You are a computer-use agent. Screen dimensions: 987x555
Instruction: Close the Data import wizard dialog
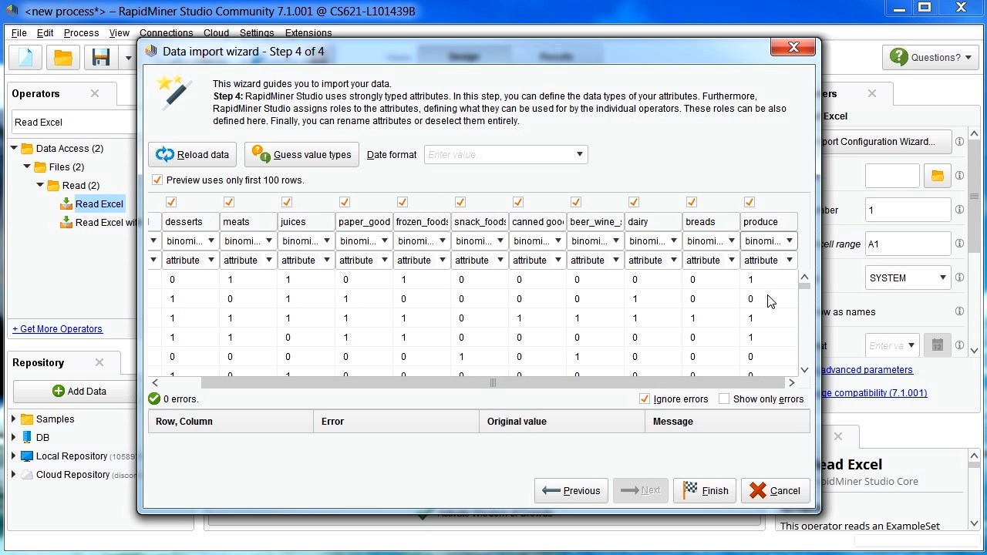pos(793,48)
